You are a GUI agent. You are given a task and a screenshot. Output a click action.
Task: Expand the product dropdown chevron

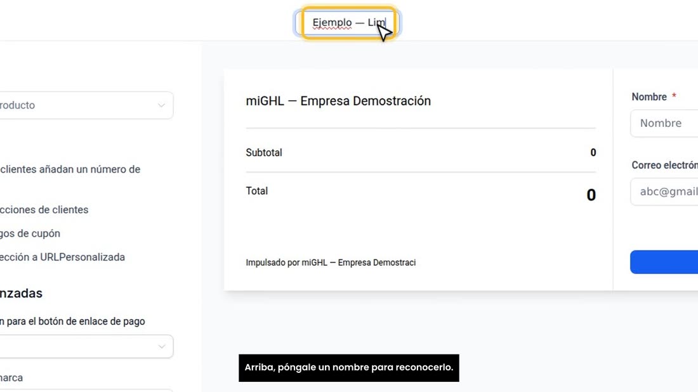coord(161,105)
